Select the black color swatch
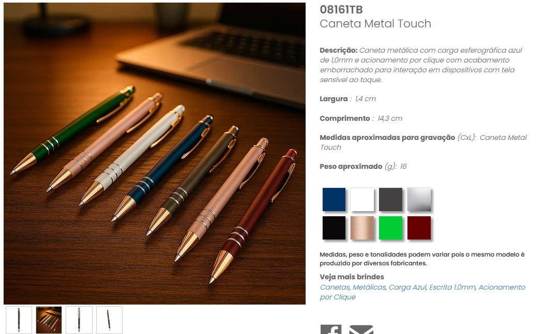The image size is (544, 334). pyautogui.click(x=334, y=228)
